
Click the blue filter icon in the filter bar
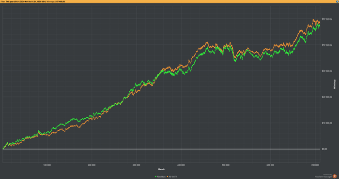coord(338,1)
